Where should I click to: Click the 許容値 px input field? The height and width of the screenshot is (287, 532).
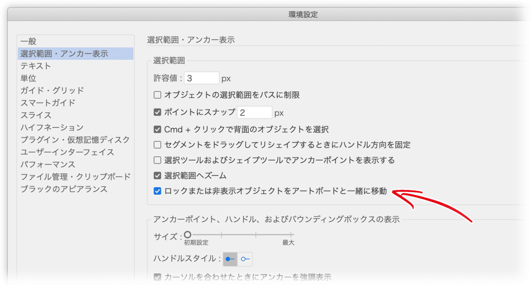pos(202,78)
